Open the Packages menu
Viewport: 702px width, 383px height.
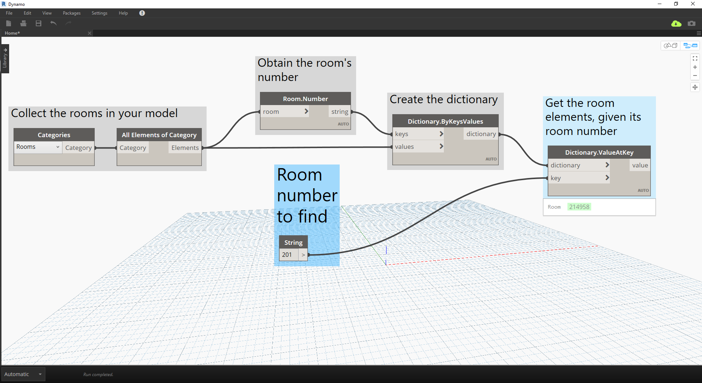[72, 13]
